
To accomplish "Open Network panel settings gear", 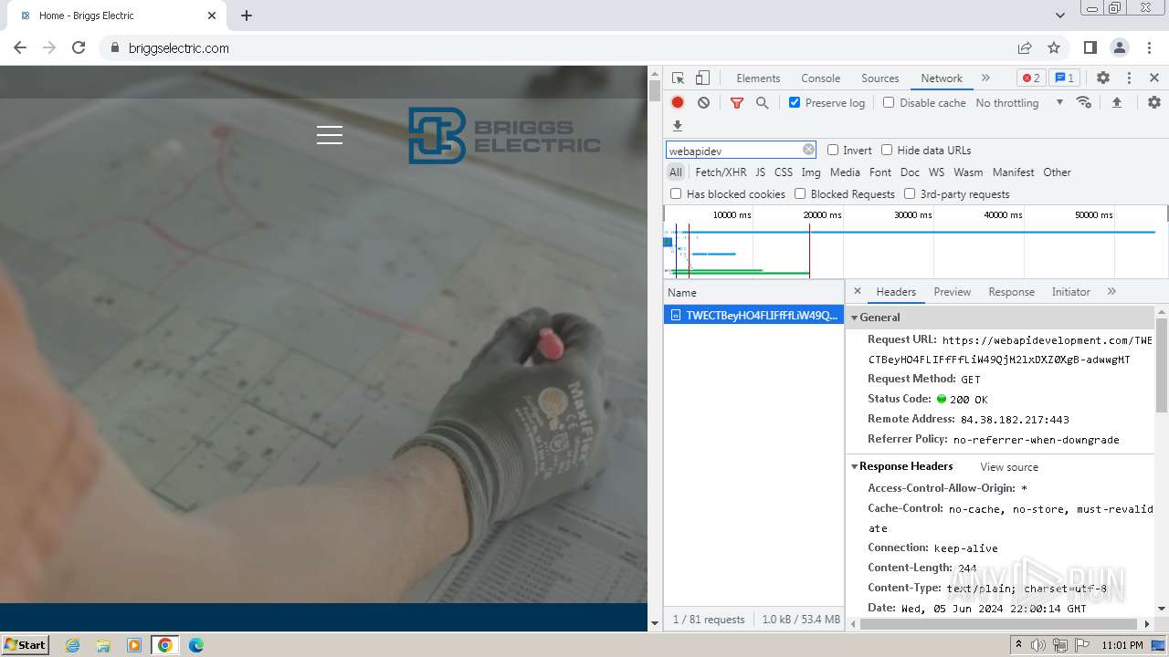I will (1154, 102).
